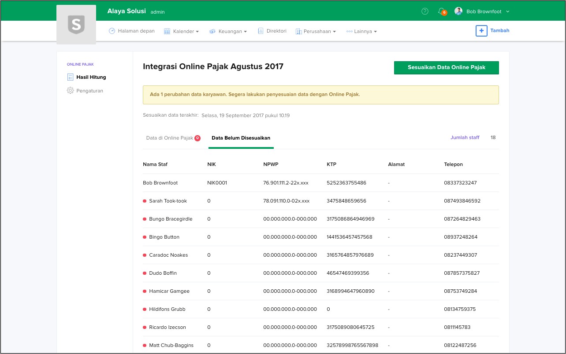The image size is (566, 354).
Task: Open the Perusahaan dropdown menu
Action: [x=320, y=31]
